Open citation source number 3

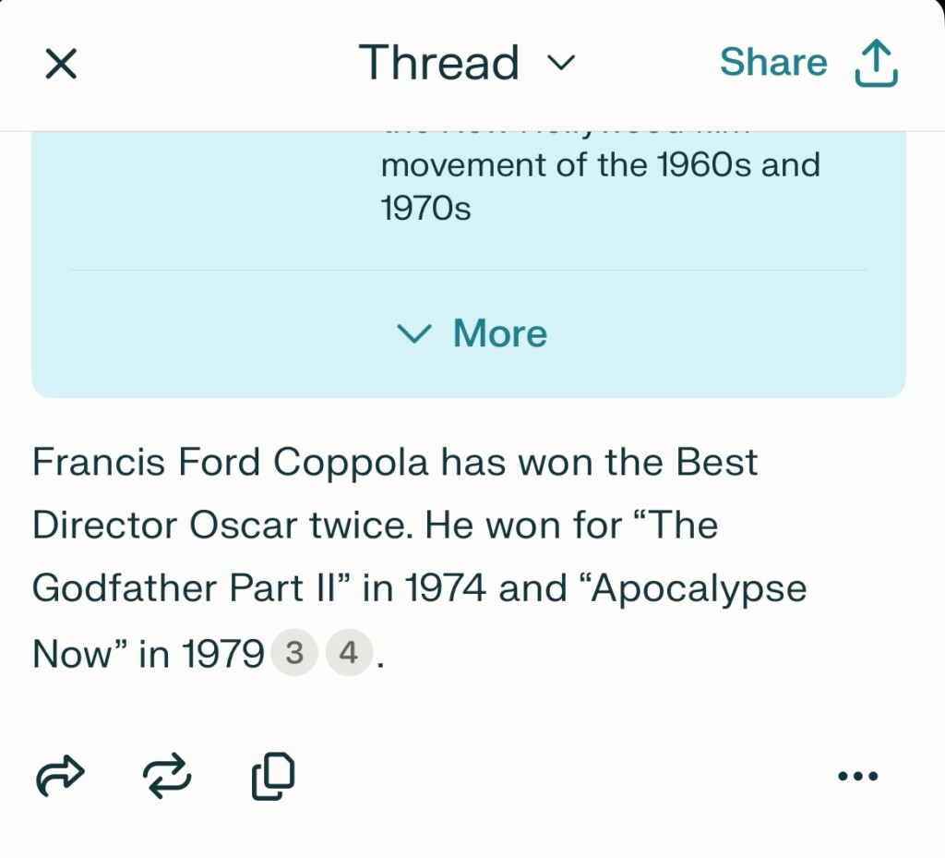(294, 652)
